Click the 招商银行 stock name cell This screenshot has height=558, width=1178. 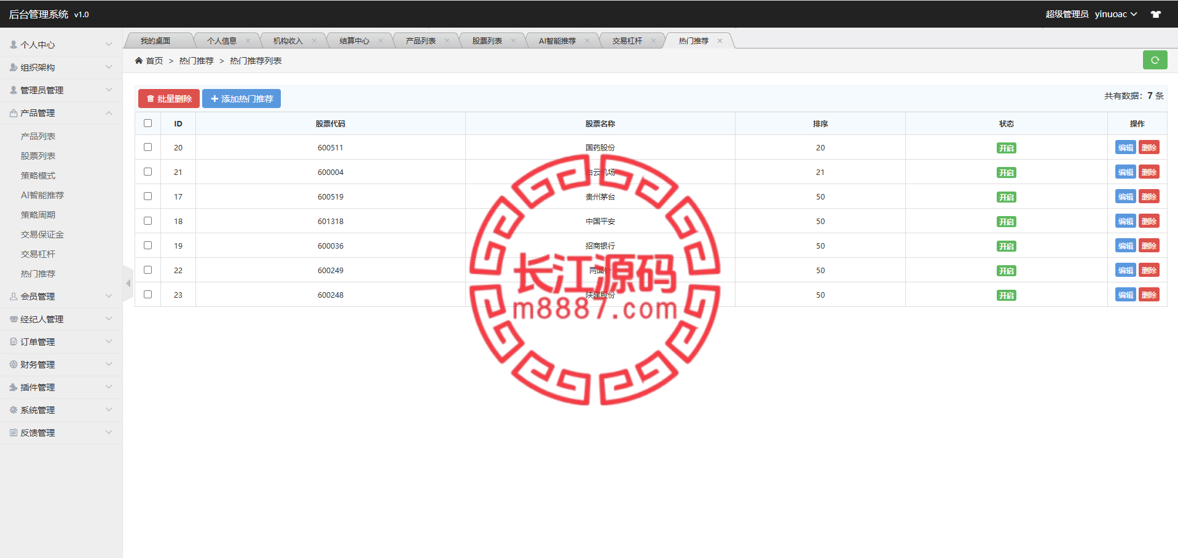click(x=600, y=246)
